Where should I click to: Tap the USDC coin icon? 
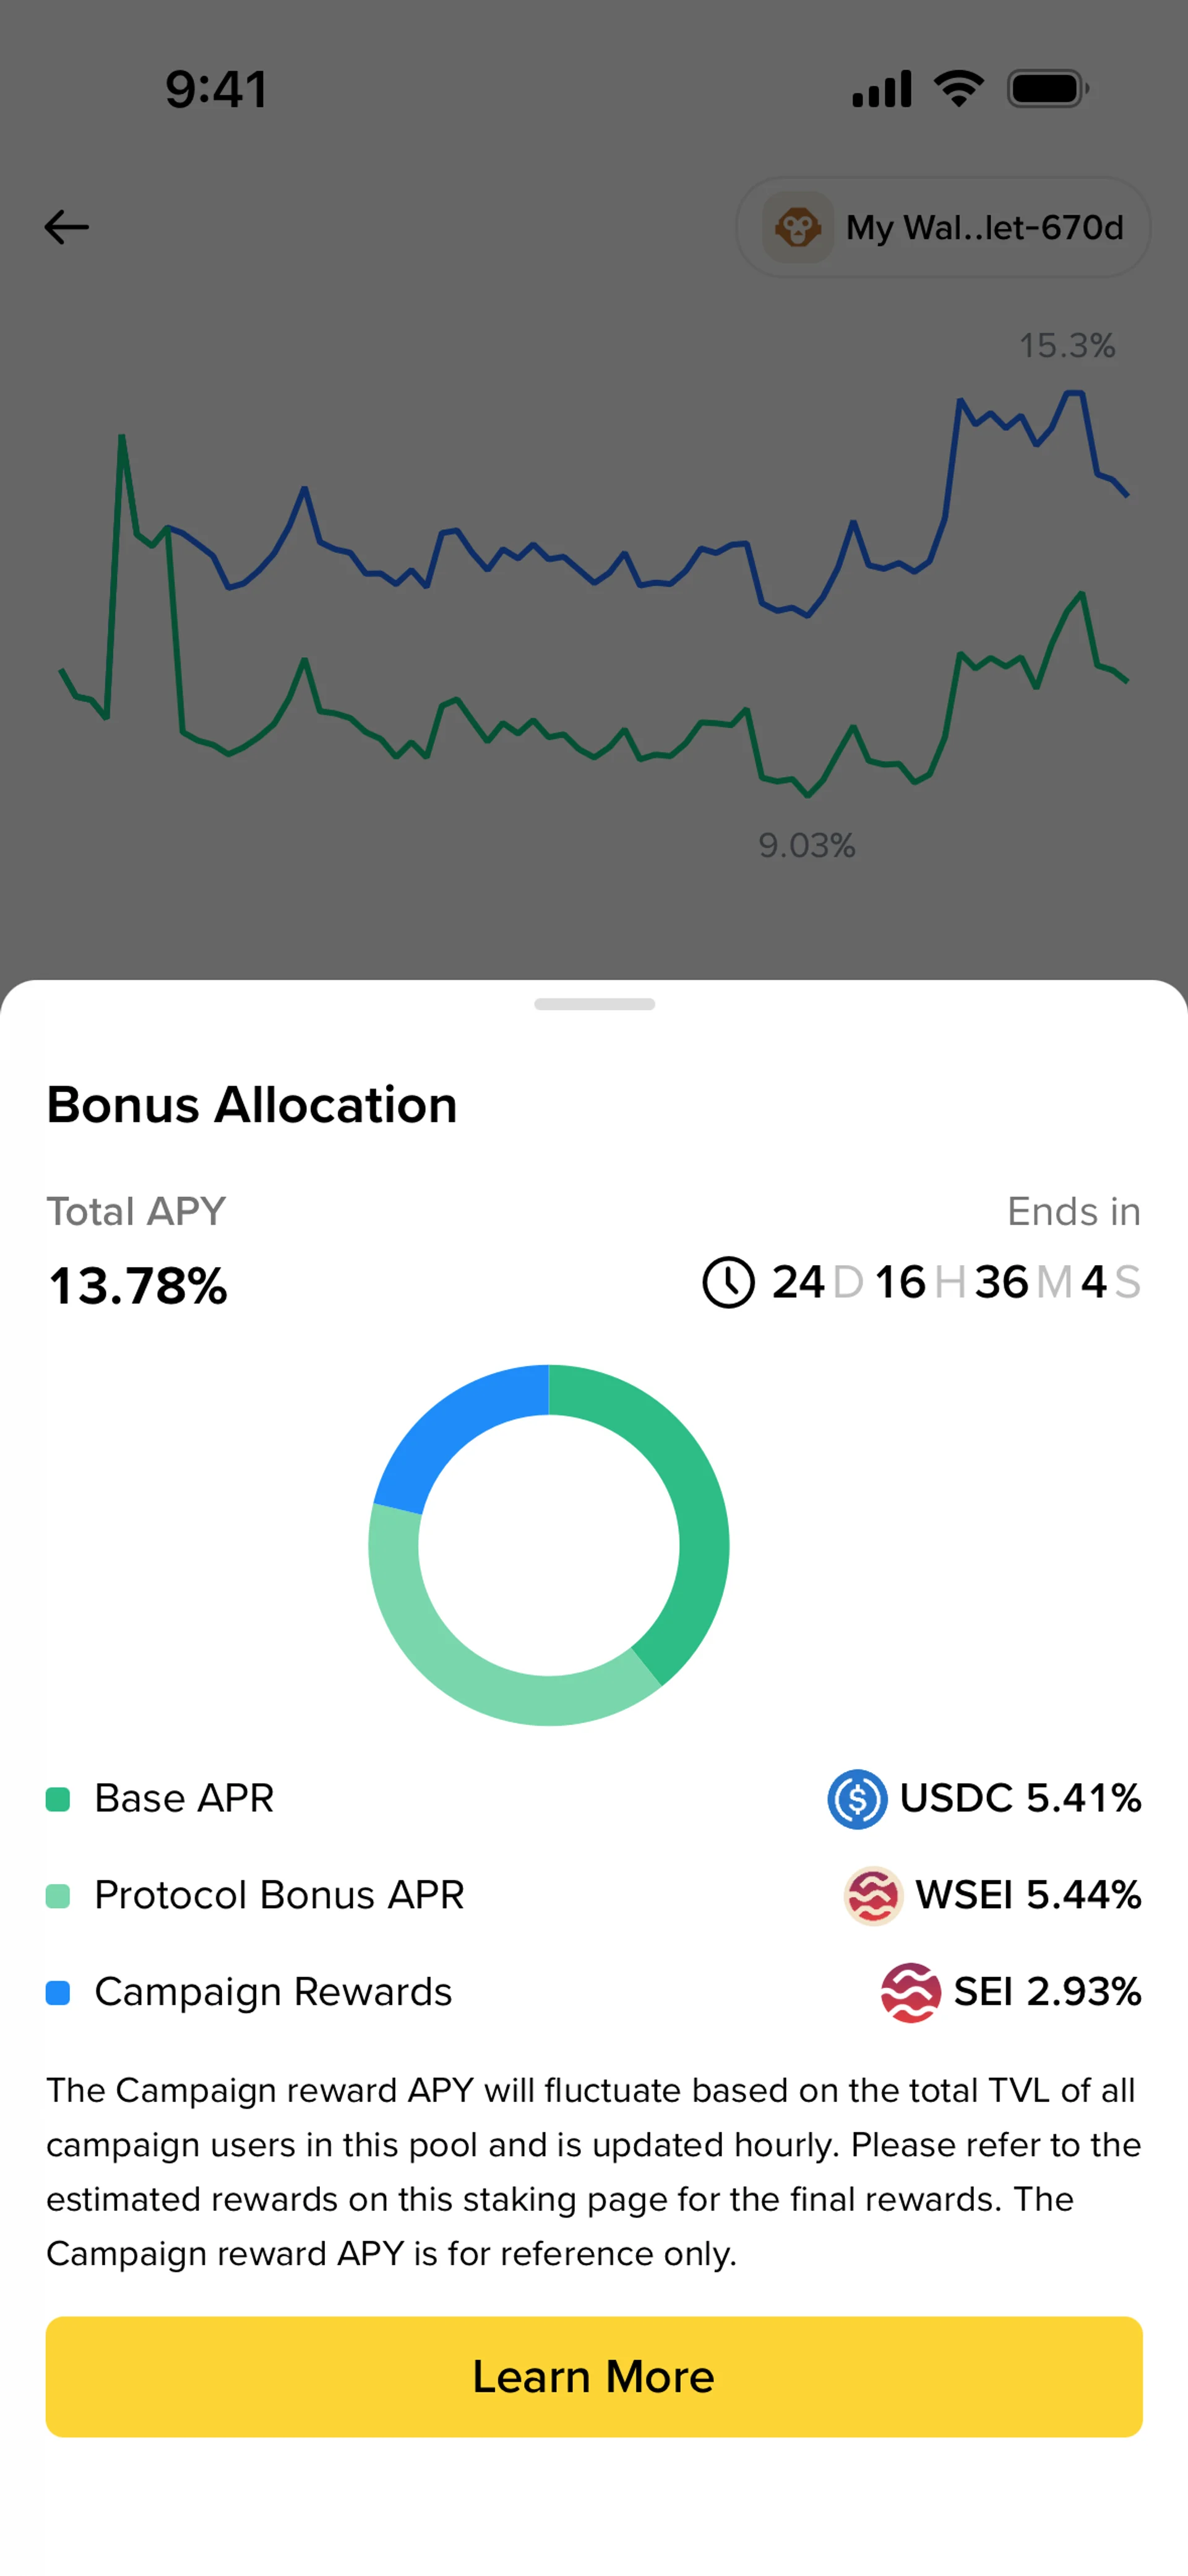857,1798
